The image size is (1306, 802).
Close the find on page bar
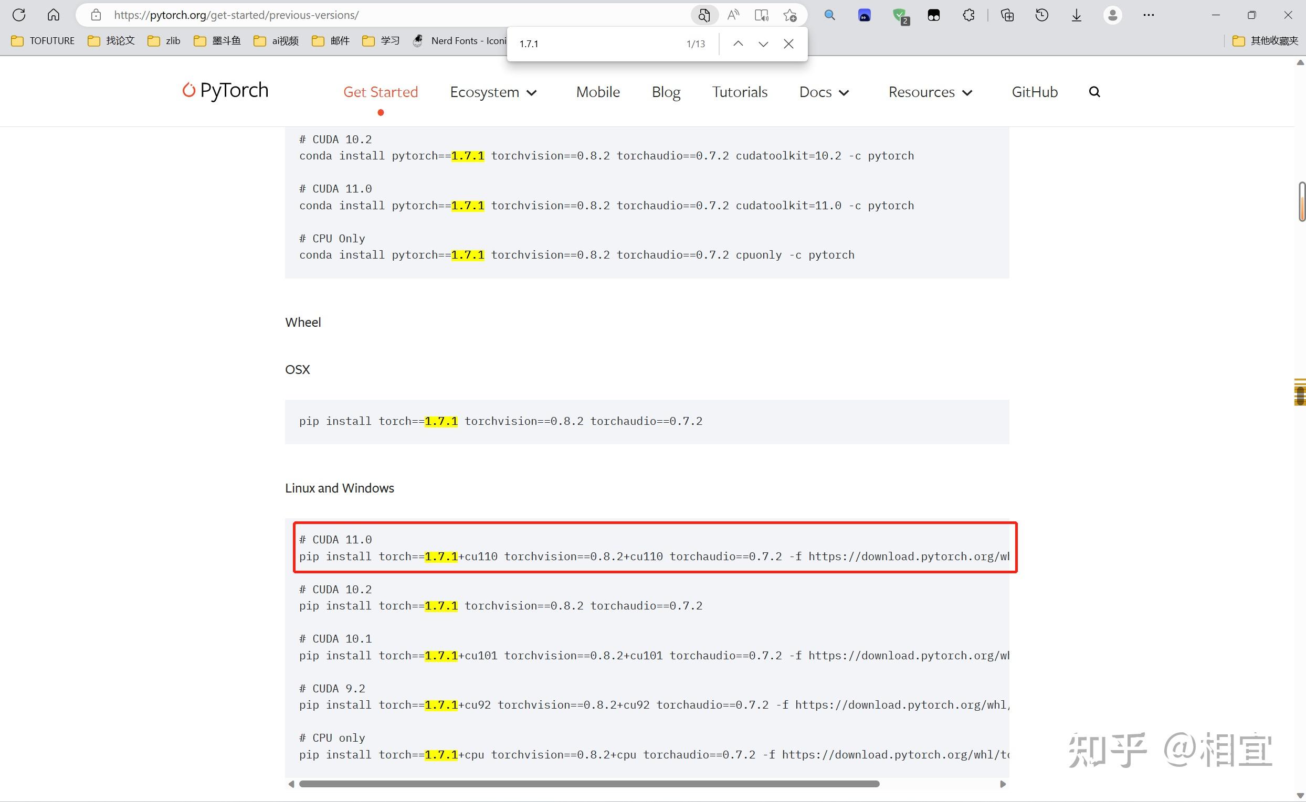(788, 44)
